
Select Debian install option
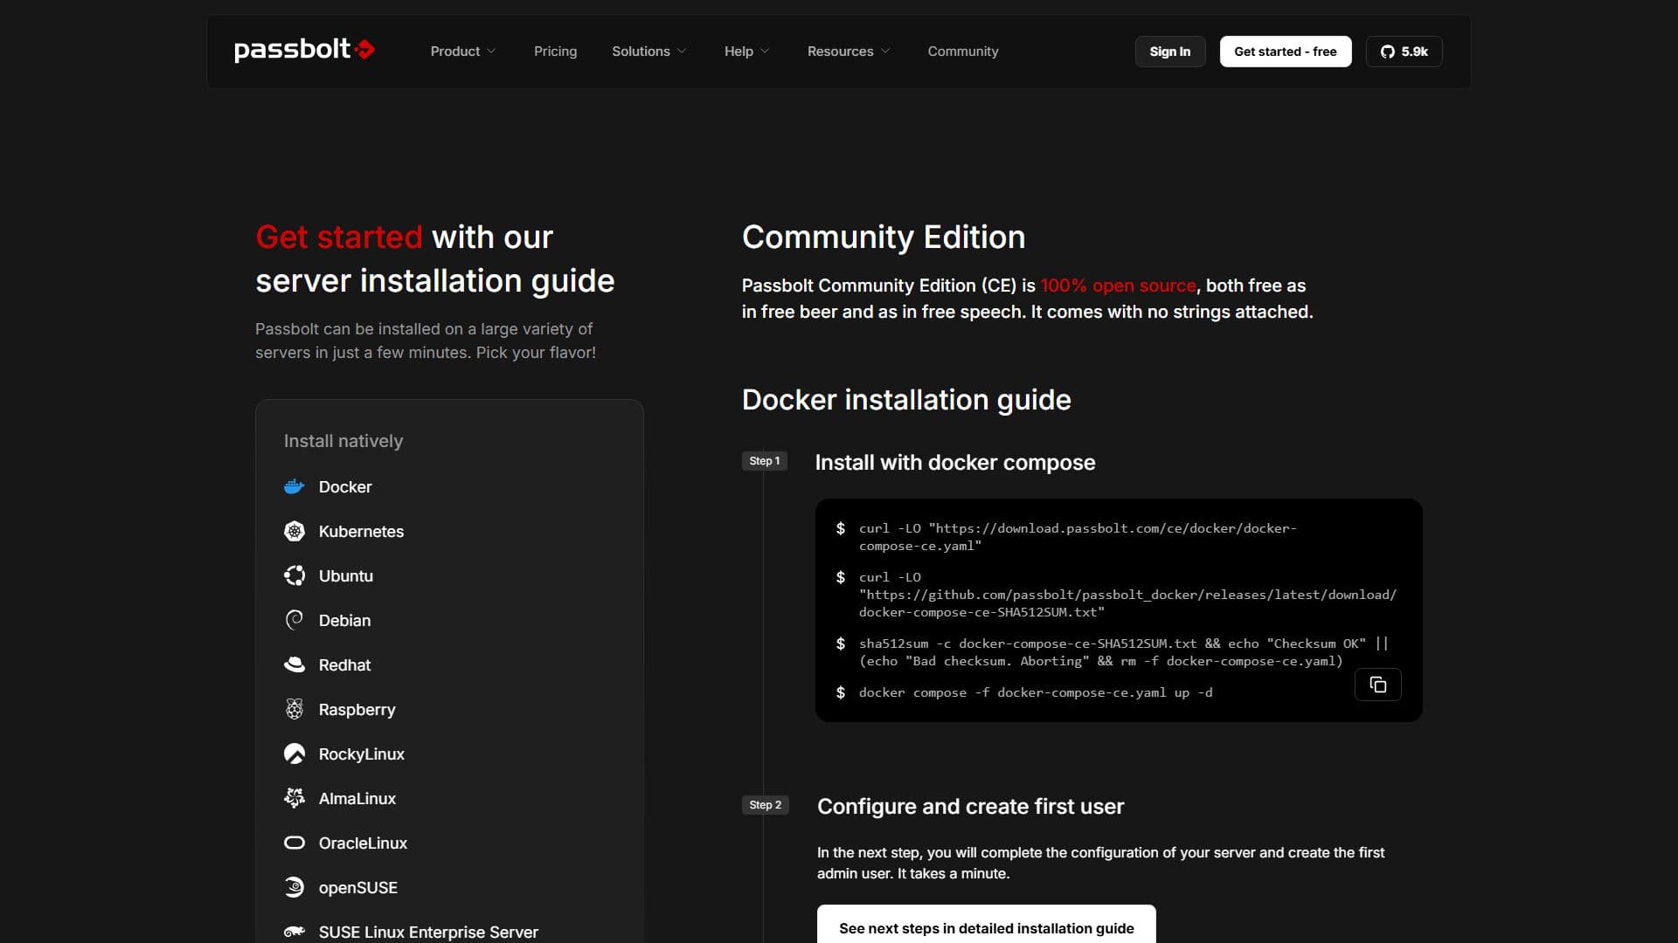[x=344, y=621]
